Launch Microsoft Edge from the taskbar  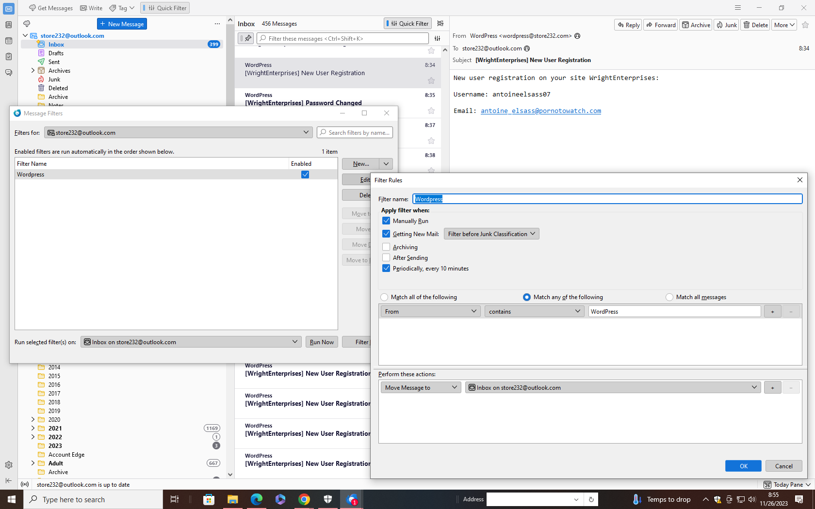tap(257, 499)
